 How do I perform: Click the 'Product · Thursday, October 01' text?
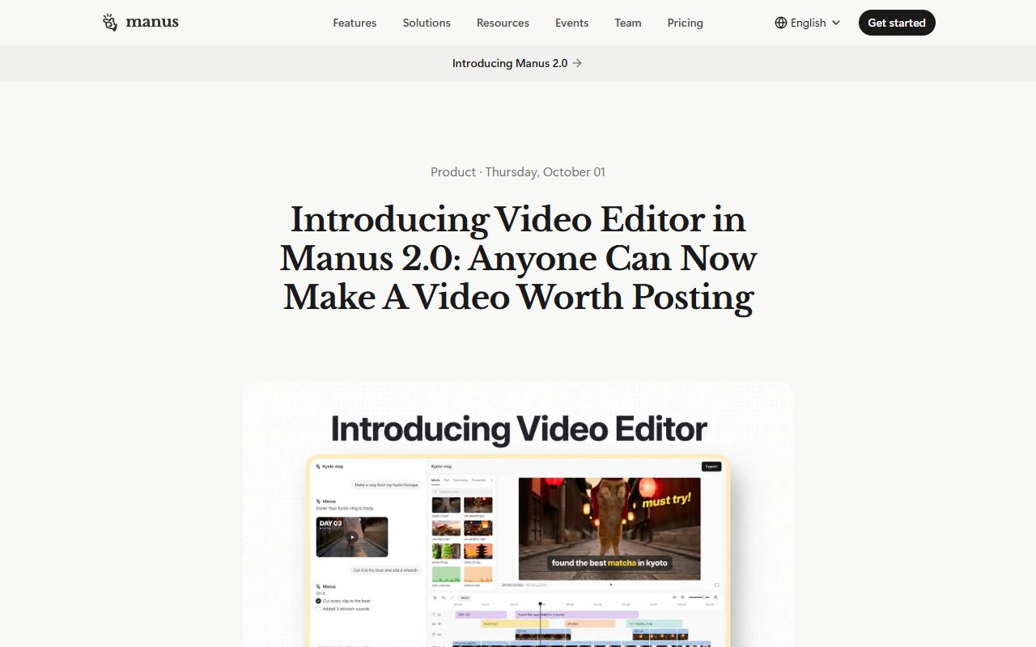click(518, 171)
